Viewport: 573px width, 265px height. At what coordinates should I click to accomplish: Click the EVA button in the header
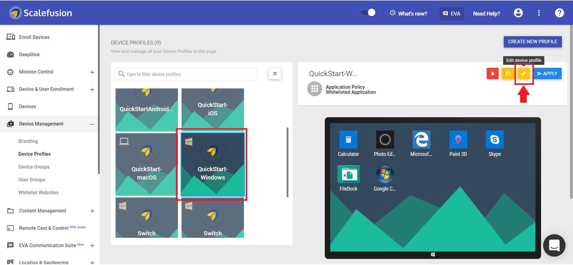[x=451, y=13]
